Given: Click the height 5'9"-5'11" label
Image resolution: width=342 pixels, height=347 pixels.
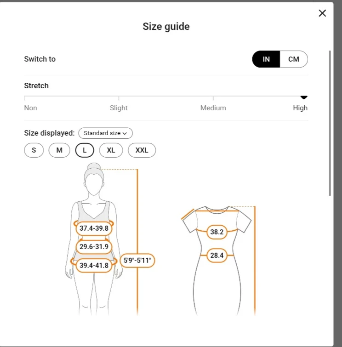Looking at the screenshot, I should coord(137,261).
